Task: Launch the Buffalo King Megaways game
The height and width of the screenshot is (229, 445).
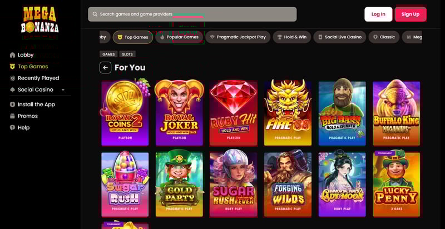Action: pyautogui.click(x=396, y=113)
